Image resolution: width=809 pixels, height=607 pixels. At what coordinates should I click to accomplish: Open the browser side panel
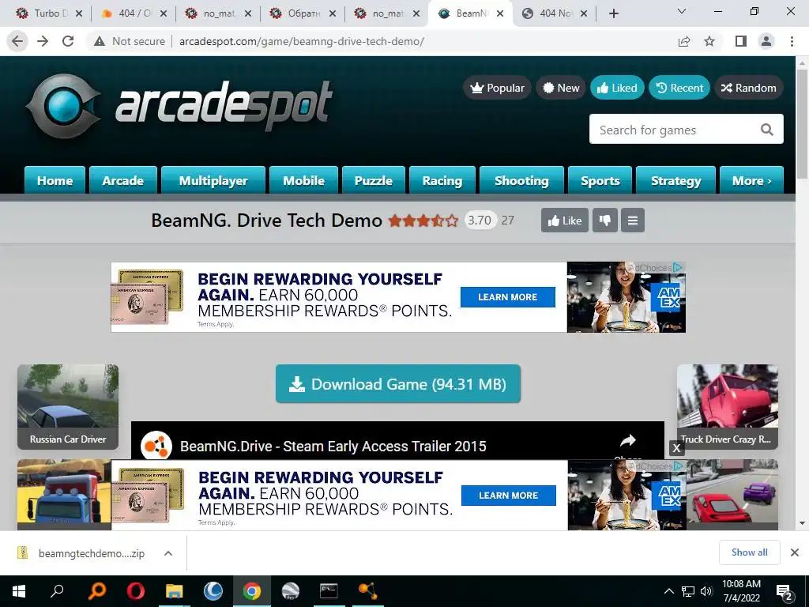tap(741, 41)
